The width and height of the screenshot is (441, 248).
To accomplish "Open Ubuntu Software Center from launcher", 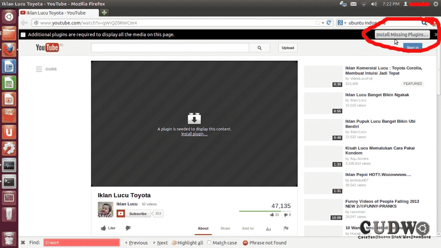I will [9, 116].
